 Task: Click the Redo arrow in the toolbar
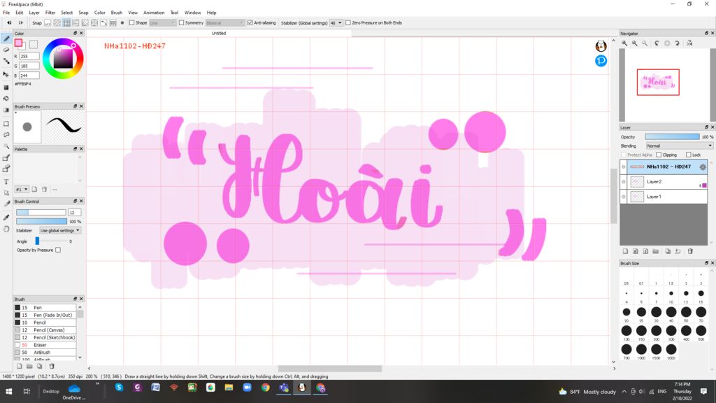pyautogui.click(x=20, y=22)
